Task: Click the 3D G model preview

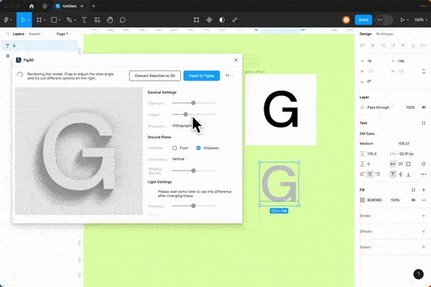Action: [79, 151]
